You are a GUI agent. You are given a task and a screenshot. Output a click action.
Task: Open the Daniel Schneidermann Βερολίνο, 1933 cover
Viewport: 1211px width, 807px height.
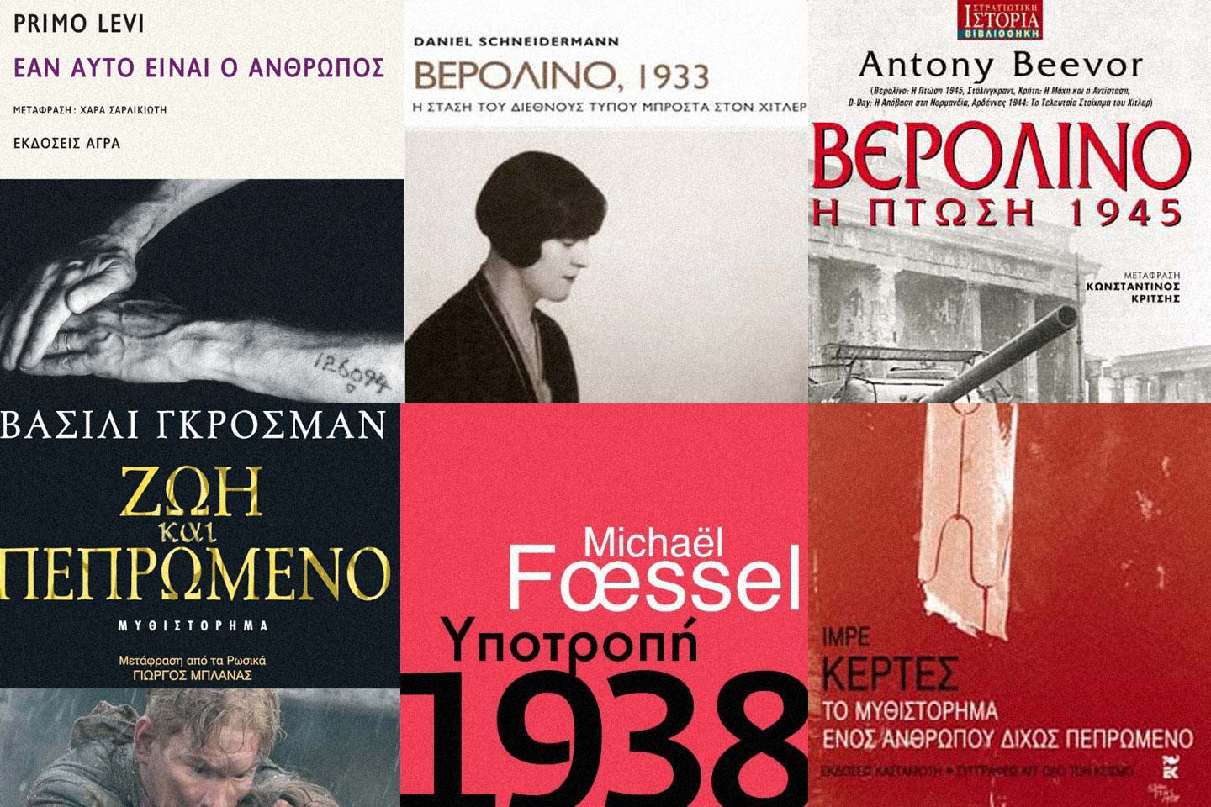coord(606,202)
